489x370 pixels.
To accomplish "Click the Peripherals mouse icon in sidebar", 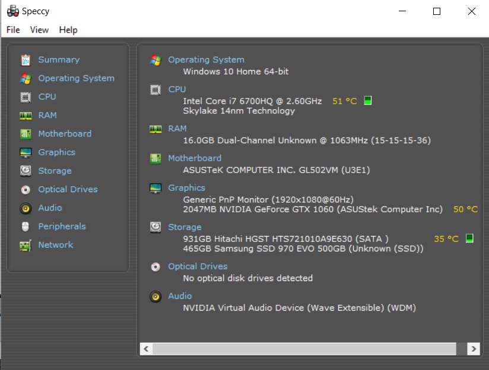I will [26, 227].
